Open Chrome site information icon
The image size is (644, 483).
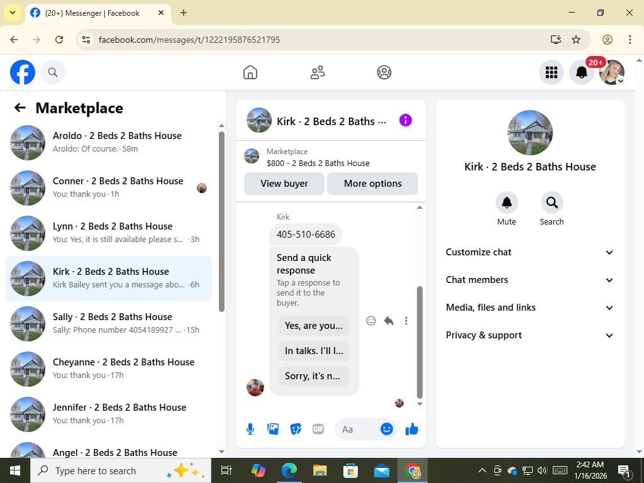tap(86, 40)
